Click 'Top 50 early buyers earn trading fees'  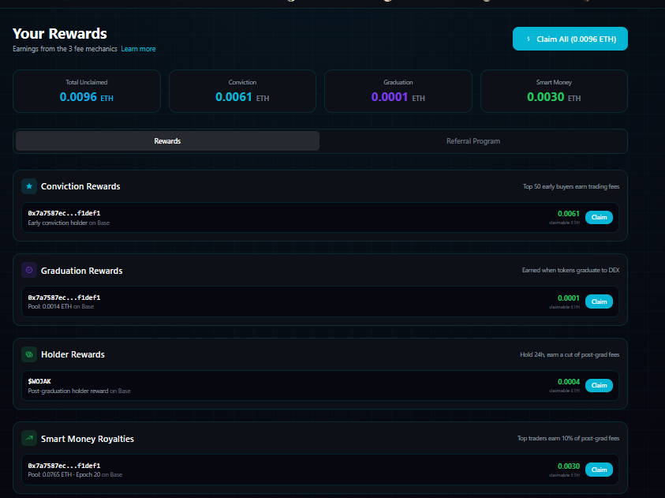[x=571, y=186]
